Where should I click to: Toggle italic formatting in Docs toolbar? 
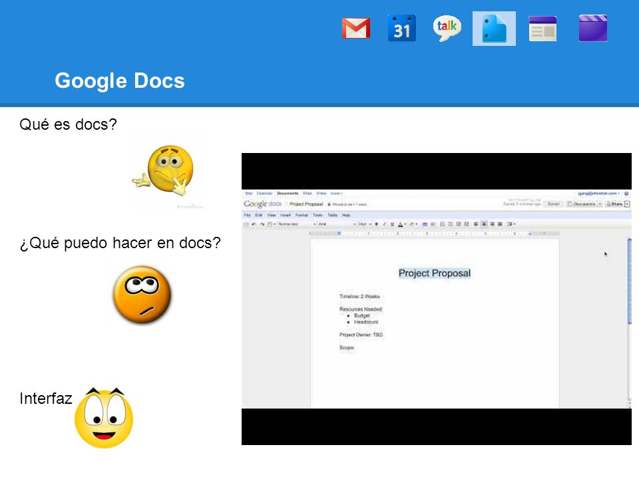click(384, 224)
